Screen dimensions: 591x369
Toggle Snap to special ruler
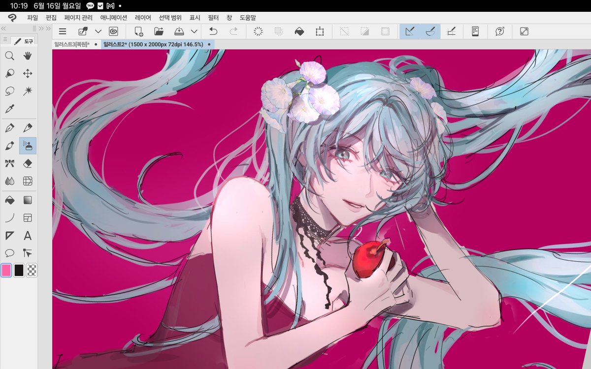[430, 31]
